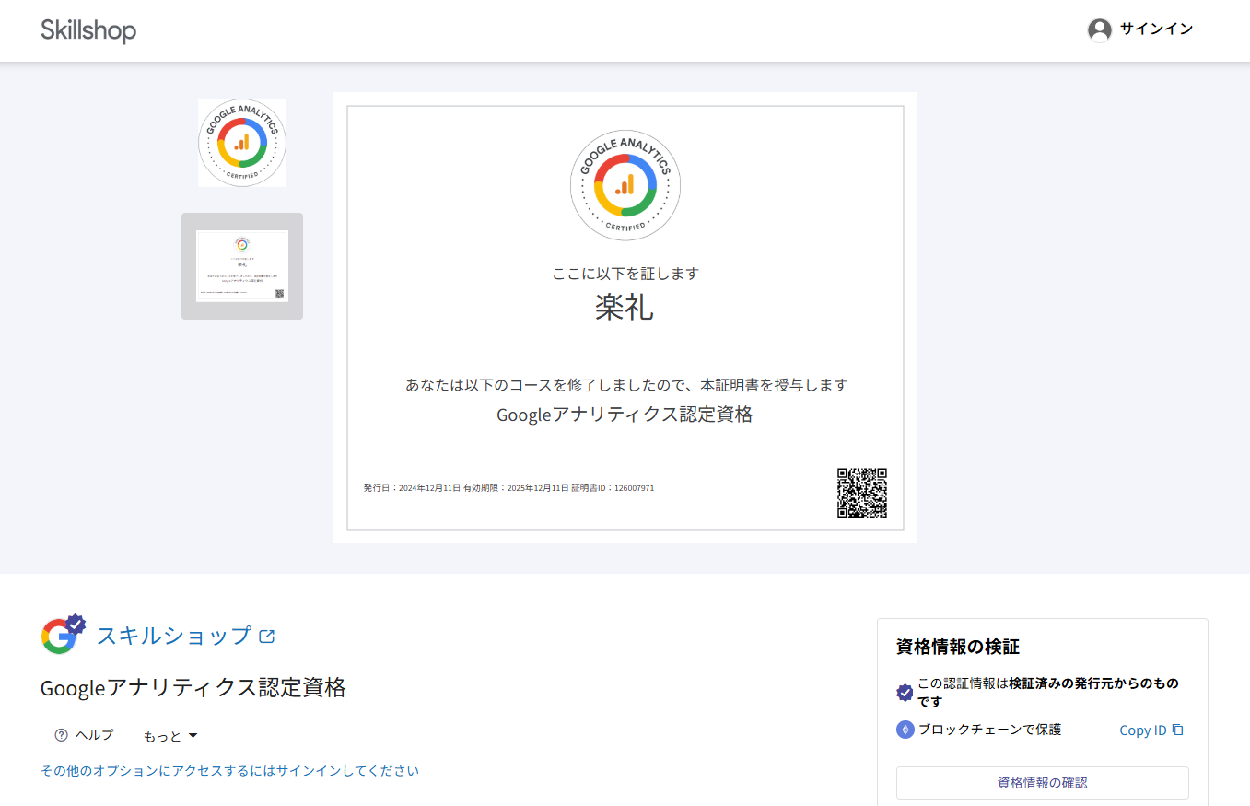This screenshot has height=806, width=1250.
Task: Click the サインイン text in the header
Action: tap(1156, 29)
